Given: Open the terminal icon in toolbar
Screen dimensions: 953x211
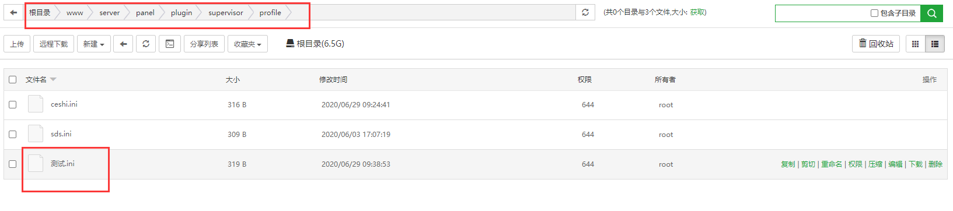Looking at the screenshot, I should [170, 44].
